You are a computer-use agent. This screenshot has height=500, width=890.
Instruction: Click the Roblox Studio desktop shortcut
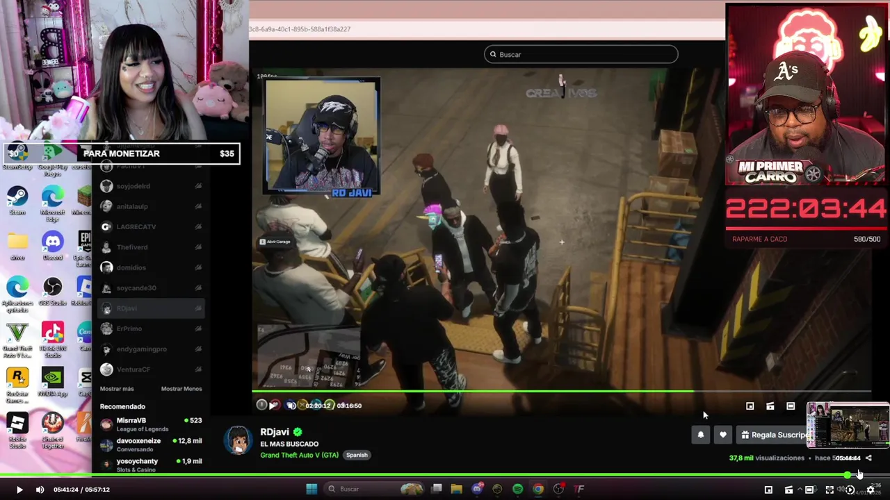point(17,429)
